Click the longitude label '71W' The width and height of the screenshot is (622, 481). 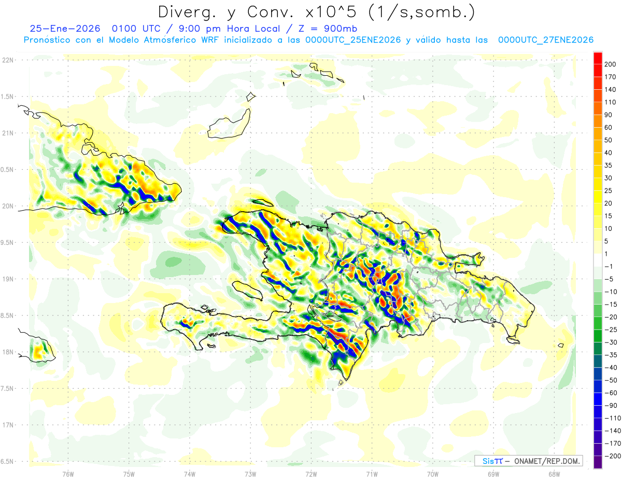(x=372, y=474)
